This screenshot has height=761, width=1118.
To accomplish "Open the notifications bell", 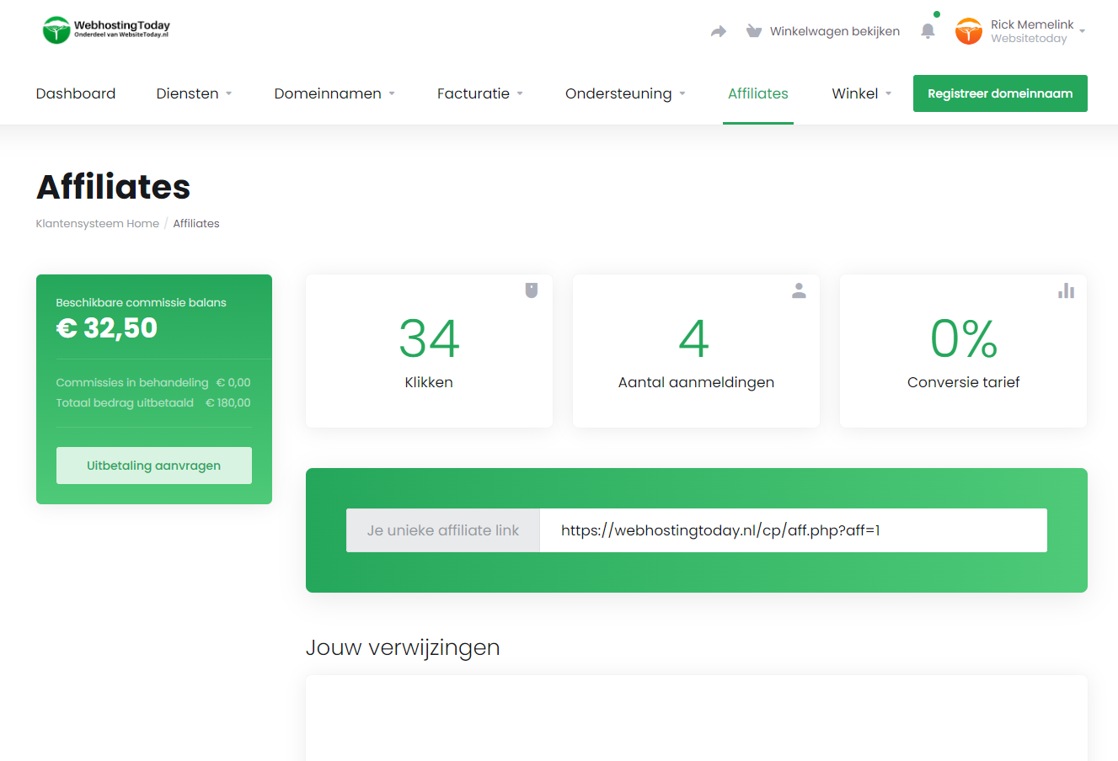I will (x=928, y=31).
